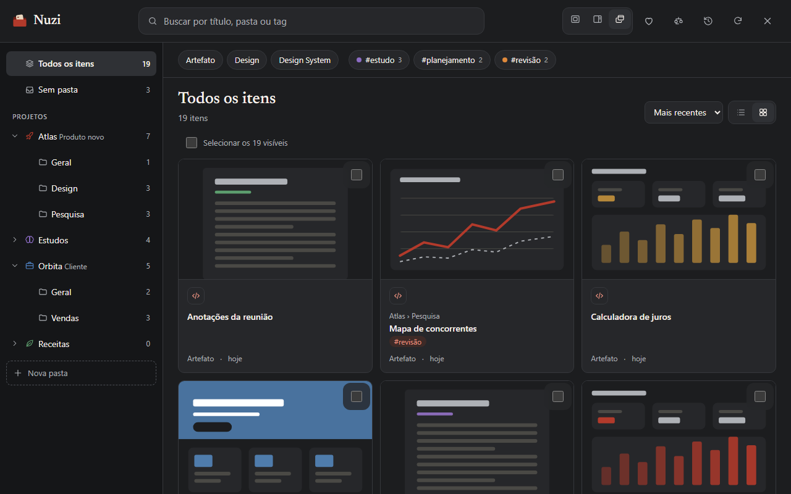Click 'Nova pasta' to create a folder

pyautogui.click(x=81, y=373)
